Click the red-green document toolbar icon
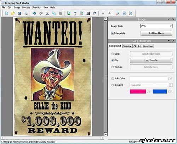Viewport: 177px width, 144px height. point(82,14)
